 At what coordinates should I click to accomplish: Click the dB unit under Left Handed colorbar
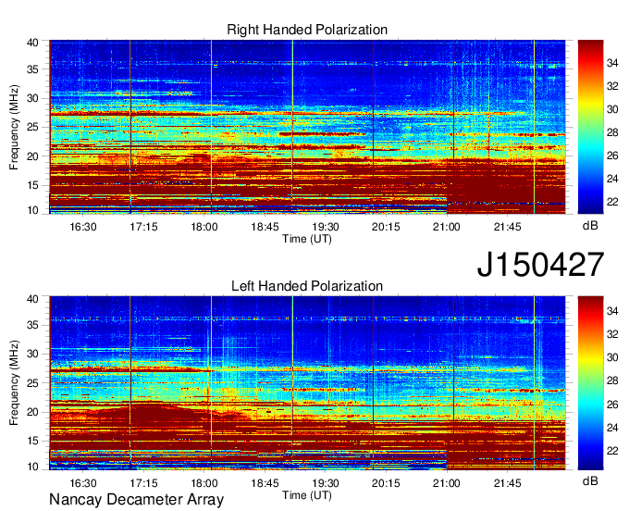pyautogui.click(x=590, y=480)
